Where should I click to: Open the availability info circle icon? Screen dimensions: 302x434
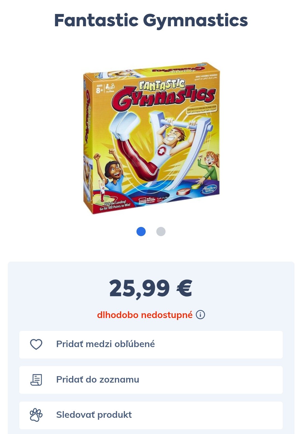point(200,315)
